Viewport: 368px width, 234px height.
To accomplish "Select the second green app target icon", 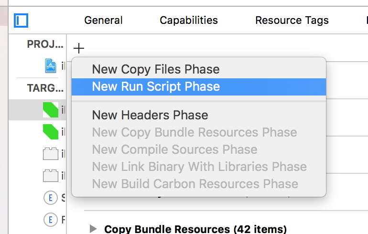I will 51,132.
